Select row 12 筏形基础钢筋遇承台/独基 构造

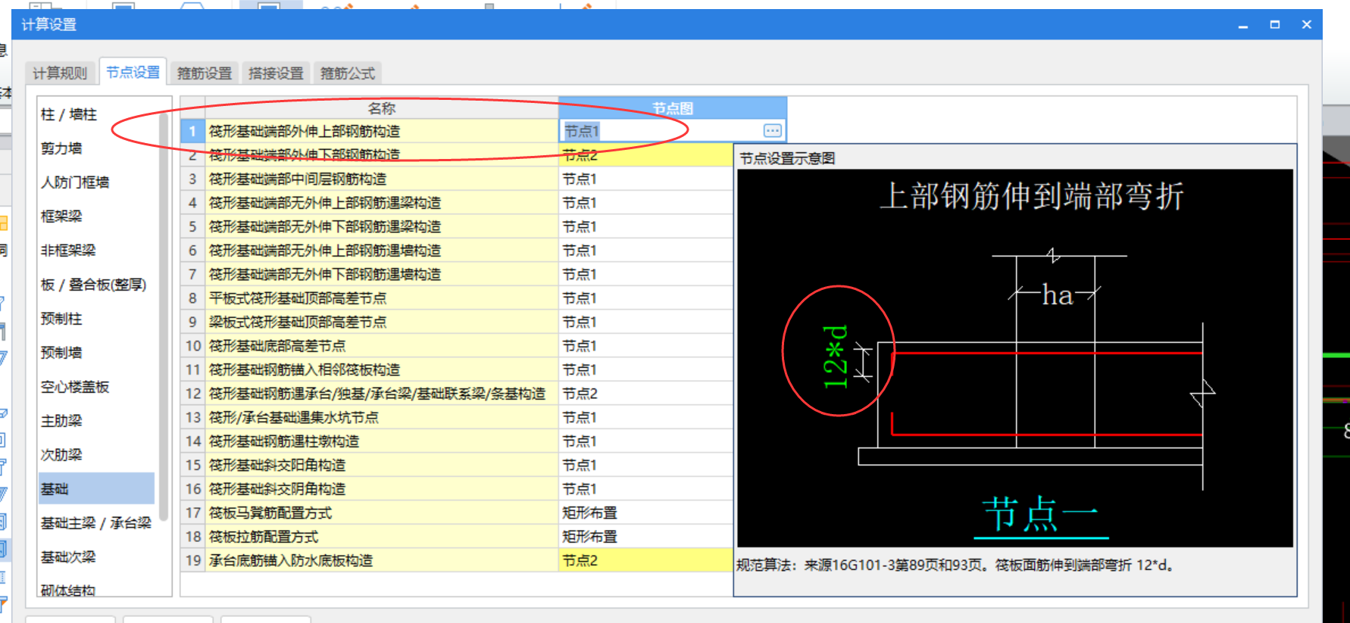pyautogui.click(x=381, y=394)
